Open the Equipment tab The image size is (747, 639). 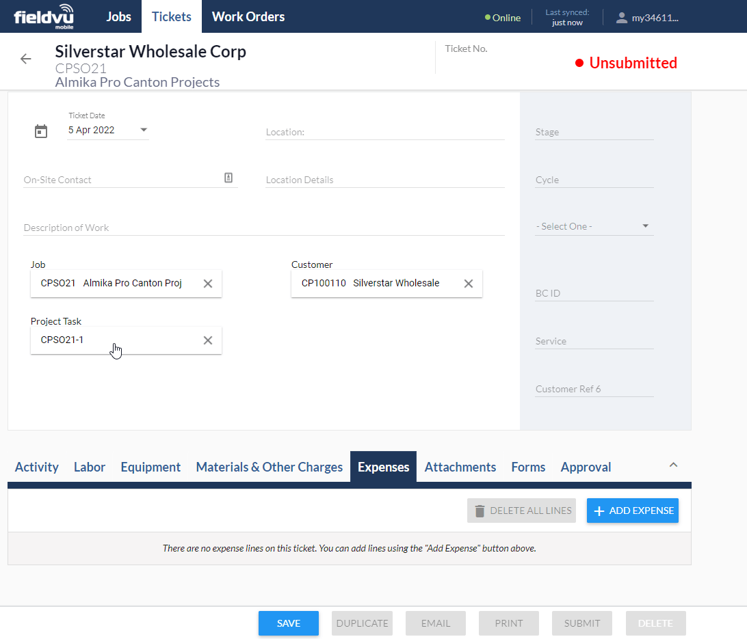pyautogui.click(x=150, y=467)
